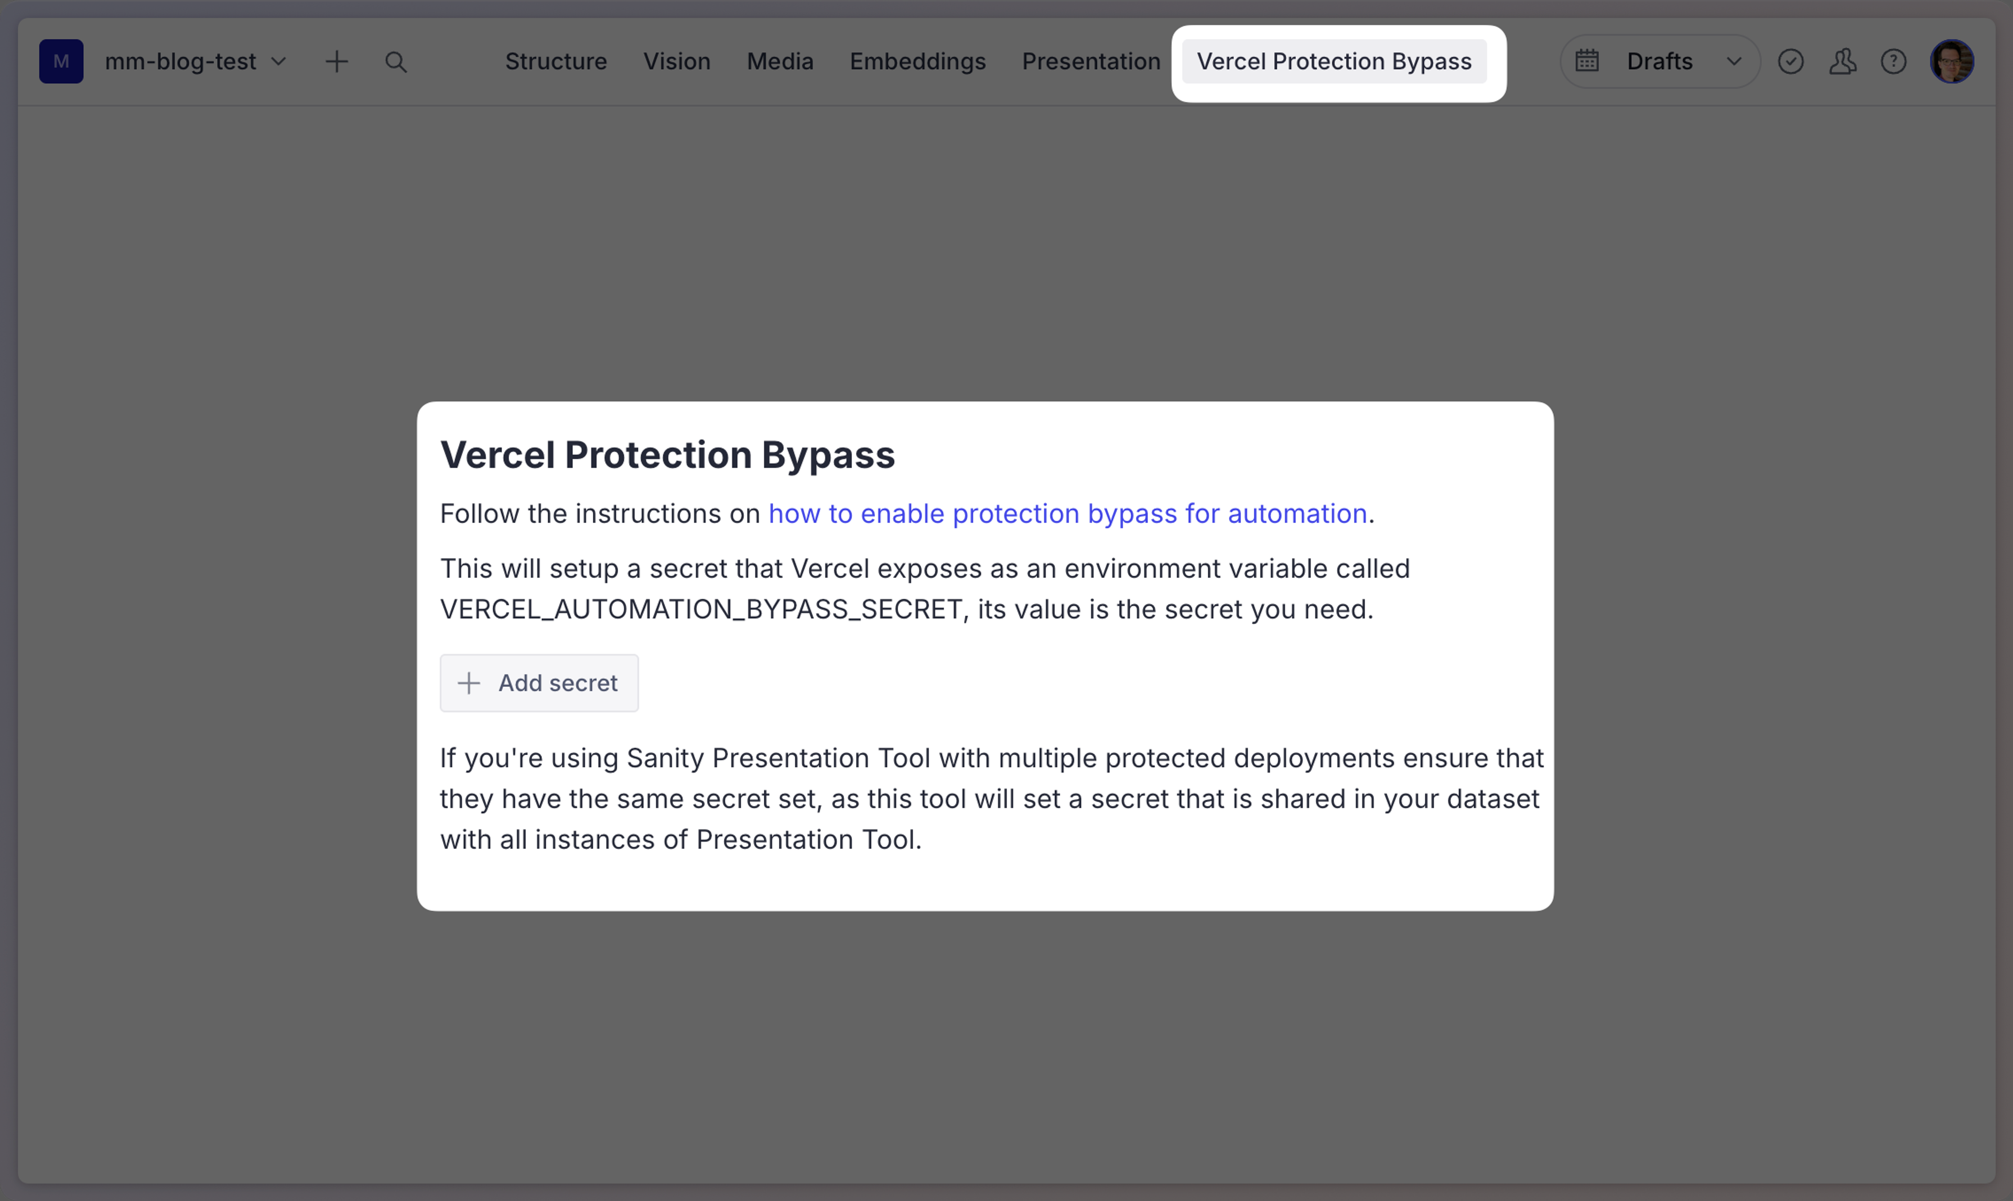Click the calendar icon beside Drafts
This screenshot has height=1201, width=2013.
coord(1587,61)
